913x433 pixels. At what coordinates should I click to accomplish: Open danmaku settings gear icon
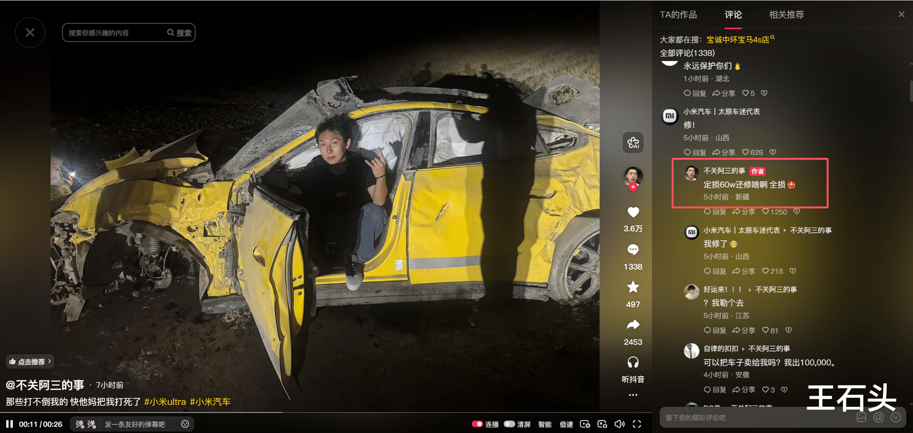(92, 424)
